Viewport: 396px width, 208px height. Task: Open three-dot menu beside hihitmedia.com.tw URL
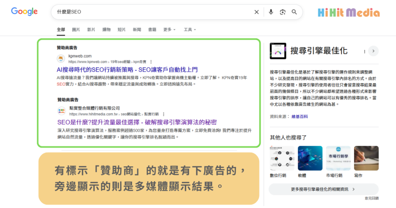coord(164,114)
